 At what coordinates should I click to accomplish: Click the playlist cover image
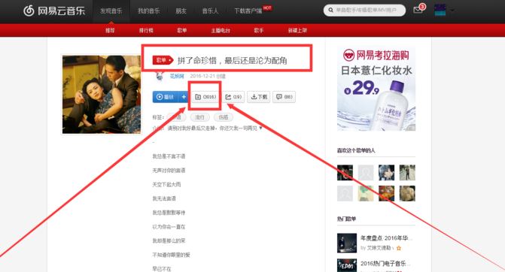pyautogui.click(x=102, y=95)
